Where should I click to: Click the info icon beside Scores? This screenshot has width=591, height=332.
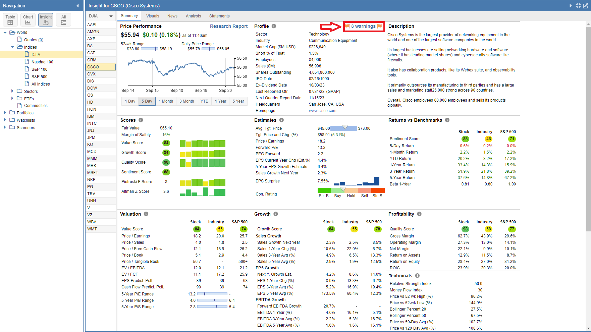click(x=141, y=120)
